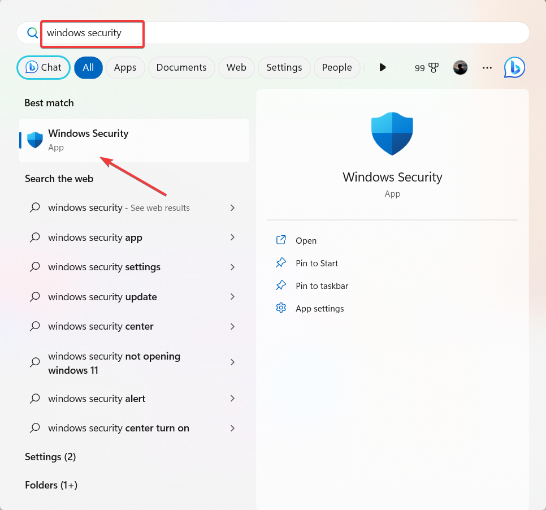
Task: Expand 'windows security settings' suggestion chevron
Action: click(233, 267)
